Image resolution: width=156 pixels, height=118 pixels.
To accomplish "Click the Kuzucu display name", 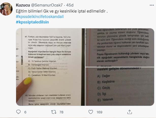I will 23,5.
